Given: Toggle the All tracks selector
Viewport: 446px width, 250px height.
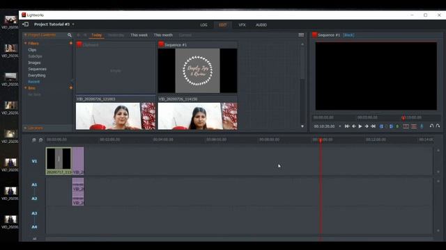Looking at the screenshot, I should 34,239.
